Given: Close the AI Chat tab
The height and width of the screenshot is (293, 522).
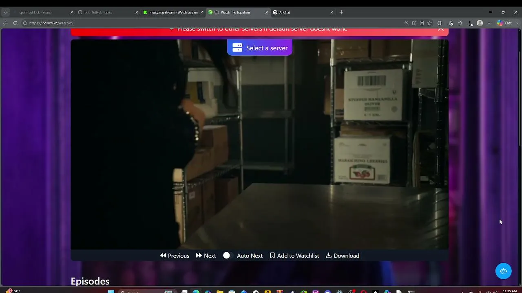Looking at the screenshot, I should [x=332, y=12].
